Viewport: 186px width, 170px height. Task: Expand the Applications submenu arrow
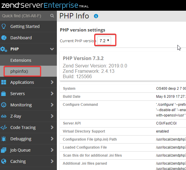click(52, 82)
